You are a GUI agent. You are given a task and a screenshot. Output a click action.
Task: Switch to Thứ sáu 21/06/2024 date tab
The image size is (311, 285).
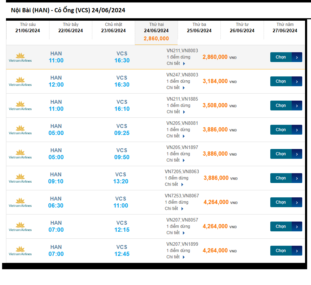(x=28, y=28)
